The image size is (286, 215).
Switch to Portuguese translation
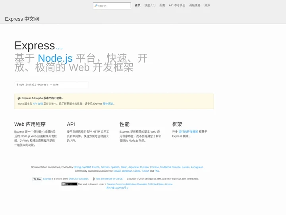click(x=197, y=167)
